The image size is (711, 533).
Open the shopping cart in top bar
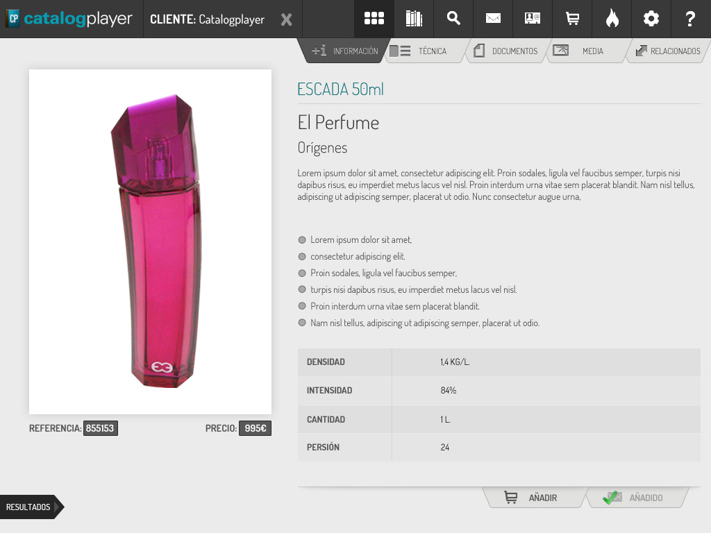pyautogui.click(x=572, y=19)
